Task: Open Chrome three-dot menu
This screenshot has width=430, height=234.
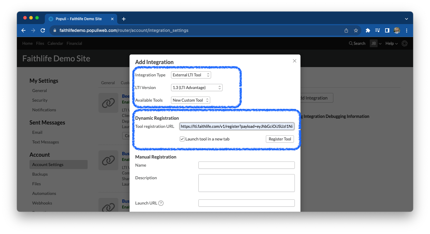Action: 407,30
